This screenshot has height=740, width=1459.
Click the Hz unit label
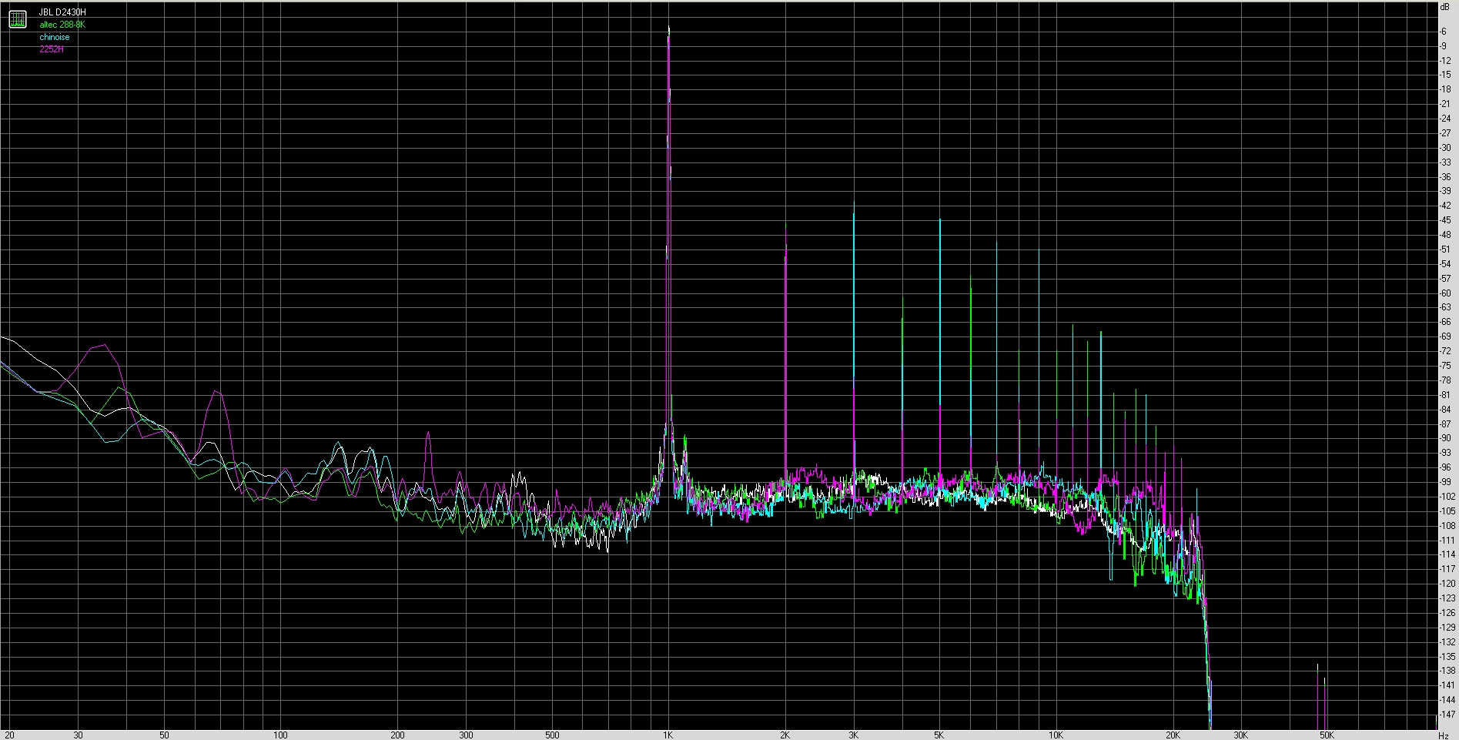(x=1444, y=735)
